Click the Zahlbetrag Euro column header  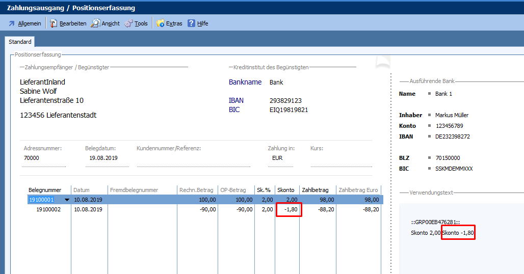(x=358, y=190)
